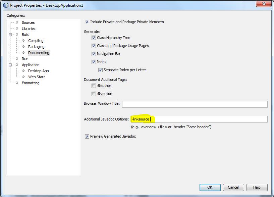Click the Compiling node bullet icon
Image resolution: width=274 pixels, height=197 pixels.
coord(23,41)
